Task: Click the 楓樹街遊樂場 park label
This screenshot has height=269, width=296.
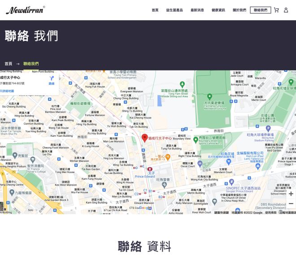Action: click(80, 104)
